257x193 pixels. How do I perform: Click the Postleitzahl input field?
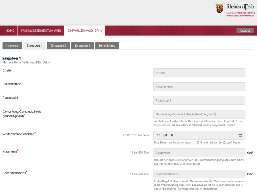[199, 100]
